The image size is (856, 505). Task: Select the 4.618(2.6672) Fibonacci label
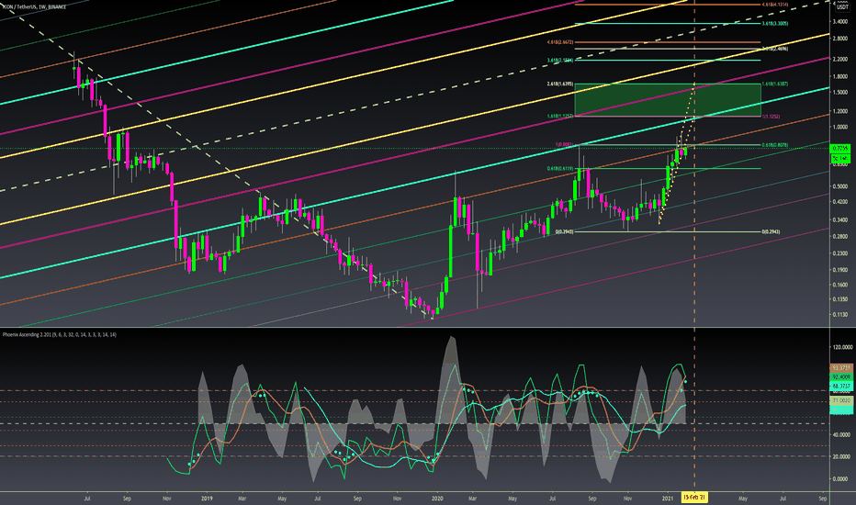pos(560,42)
